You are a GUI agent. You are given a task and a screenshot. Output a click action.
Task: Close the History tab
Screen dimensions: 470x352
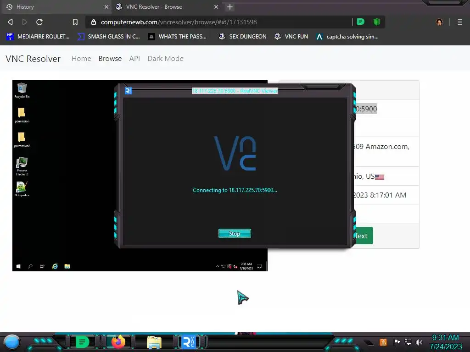click(x=106, y=7)
